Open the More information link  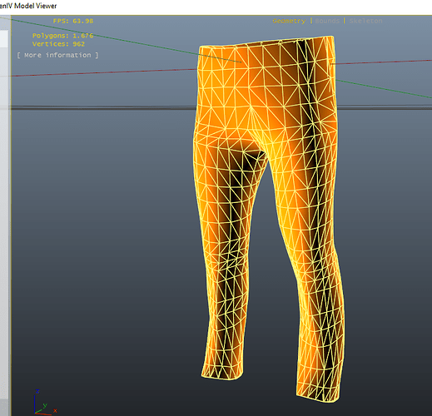tap(57, 55)
